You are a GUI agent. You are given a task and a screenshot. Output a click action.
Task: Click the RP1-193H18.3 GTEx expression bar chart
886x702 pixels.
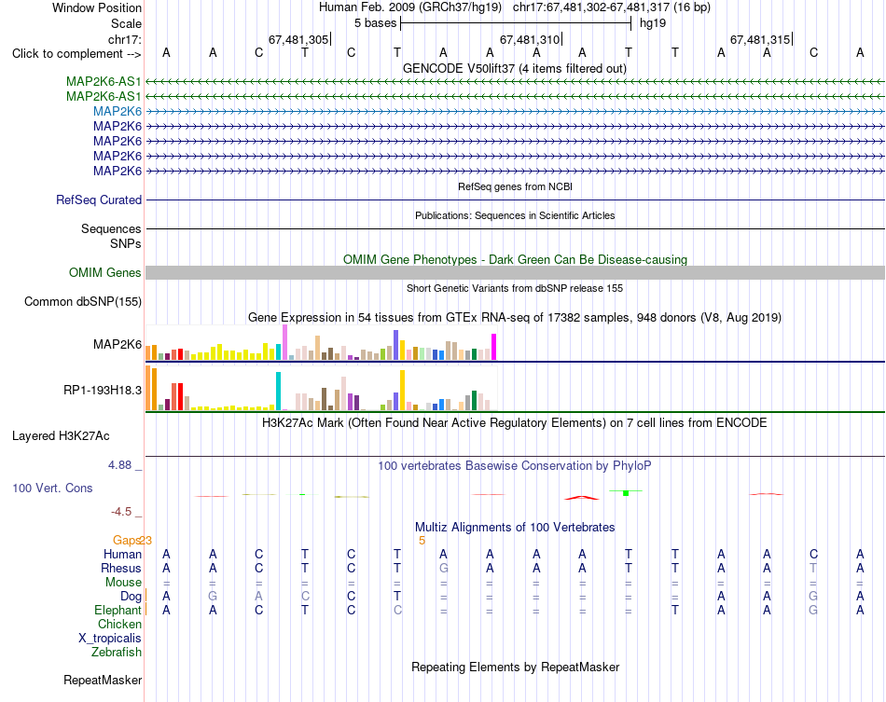(321, 388)
